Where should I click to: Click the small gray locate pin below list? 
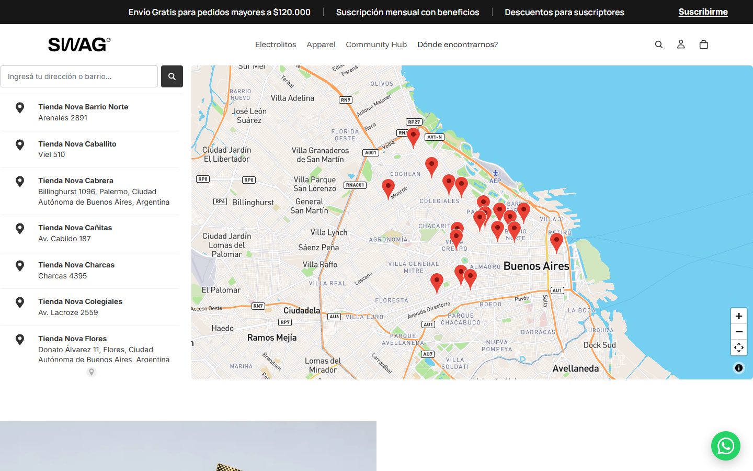pos(92,372)
